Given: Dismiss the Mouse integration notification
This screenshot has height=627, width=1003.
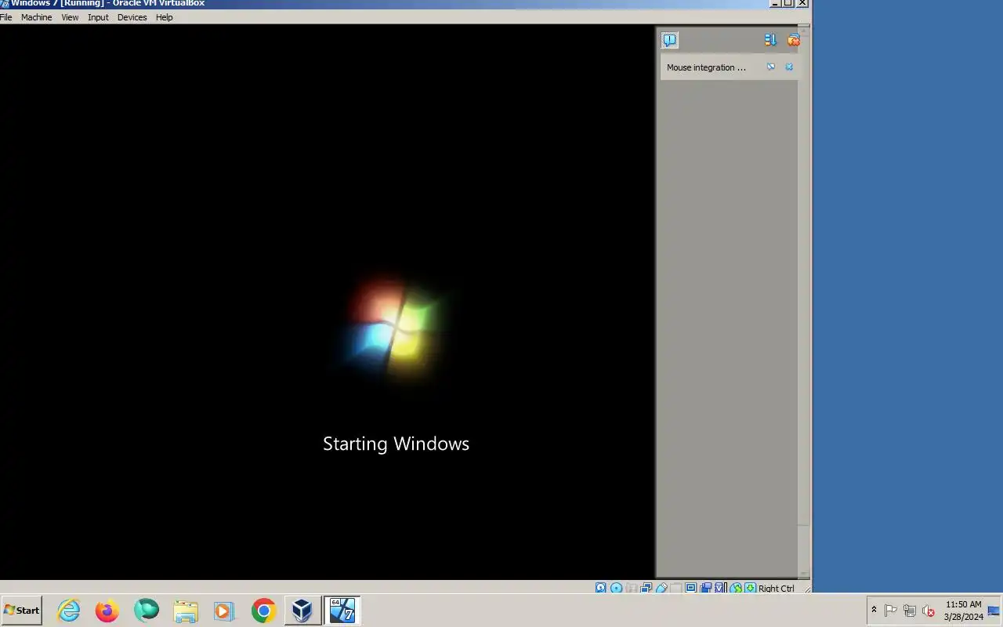Looking at the screenshot, I should (x=789, y=67).
